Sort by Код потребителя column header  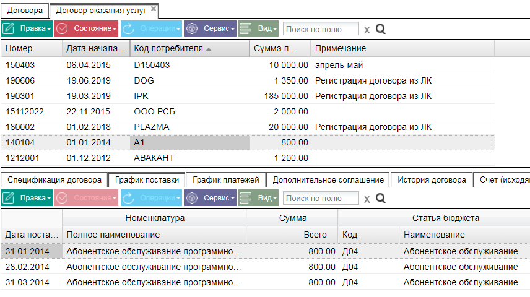(x=189, y=48)
